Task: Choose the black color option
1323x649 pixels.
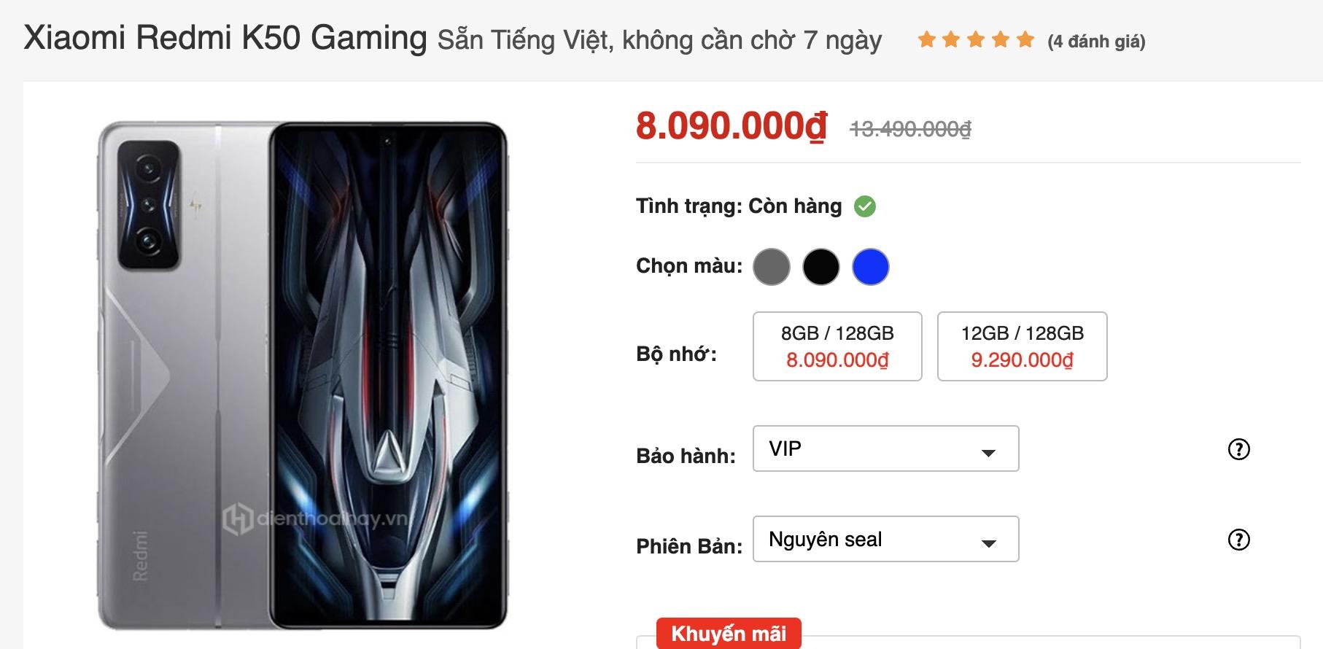Action: 821,266
